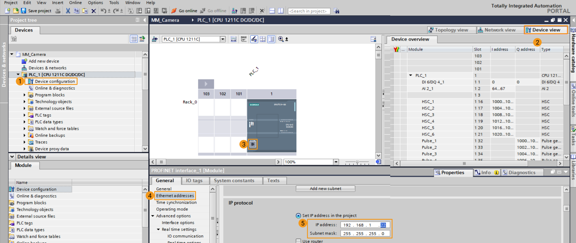Viewport: 576px width, 243px height.
Task: Click the zoom magnifier icon in device toolbar
Action: point(281,39)
